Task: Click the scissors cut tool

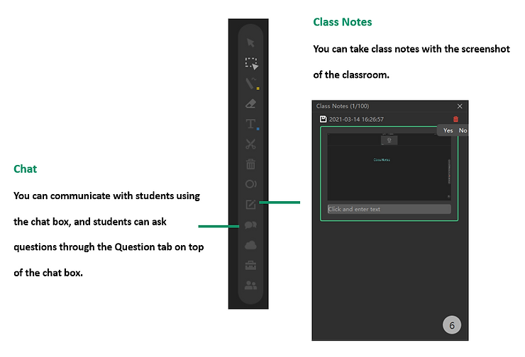Action: 250,144
